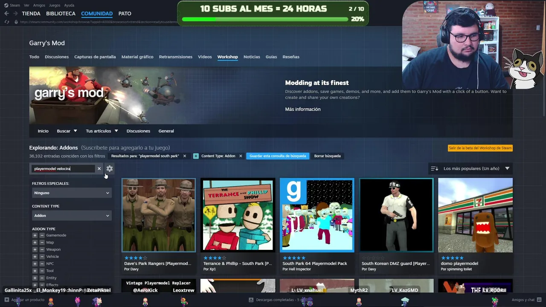Open the Juegos menu
Screen dimensions: 546x307
pyautogui.click(x=55, y=5)
